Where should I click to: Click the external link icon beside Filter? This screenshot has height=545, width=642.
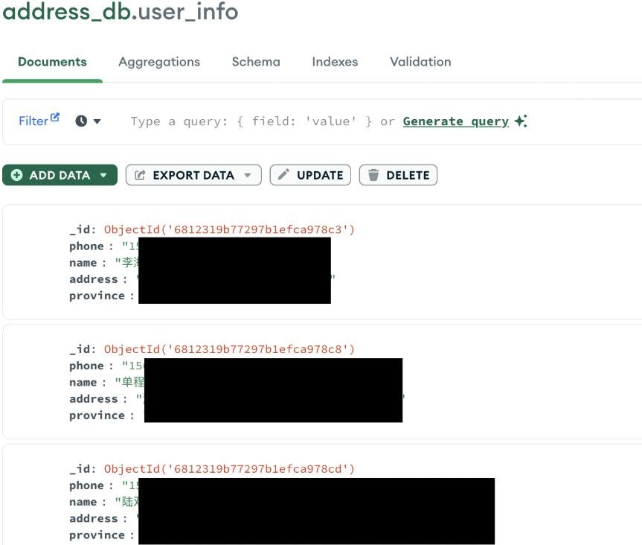(54, 118)
